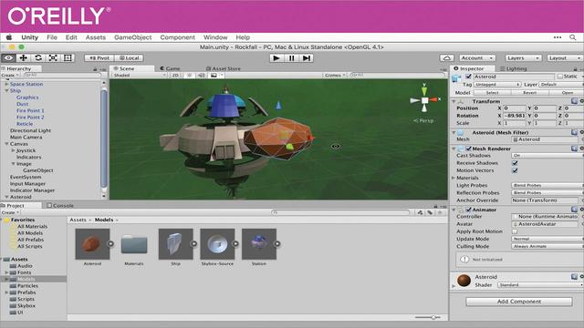Switch to the Asset Store tab
Viewport: 584px width, 328px height.
224,68
